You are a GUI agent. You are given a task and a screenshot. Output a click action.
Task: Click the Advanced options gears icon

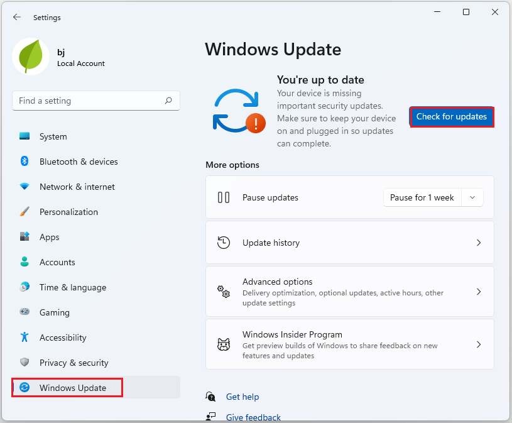[x=224, y=292]
